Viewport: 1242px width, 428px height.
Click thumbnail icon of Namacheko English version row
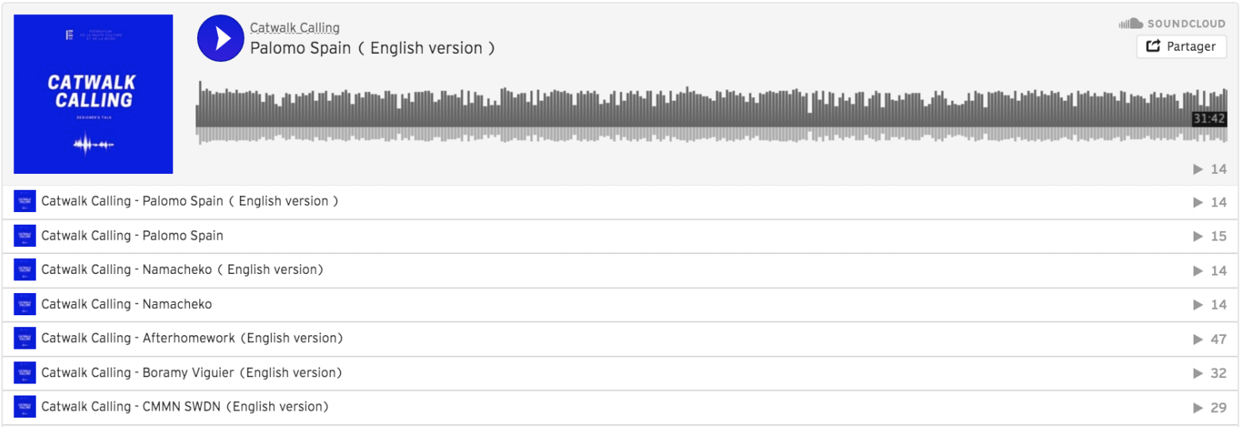[25, 270]
